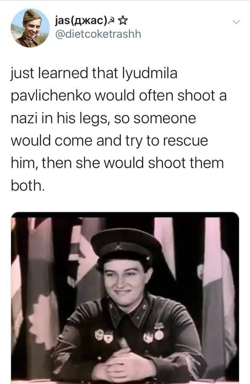Click the phrase "nazi in his legs"
The image size is (250, 384).
(59, 119)
